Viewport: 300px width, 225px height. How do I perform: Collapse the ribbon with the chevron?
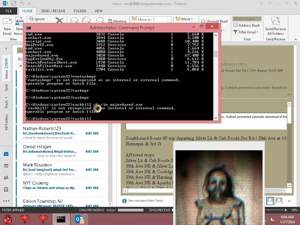point(296,39)
